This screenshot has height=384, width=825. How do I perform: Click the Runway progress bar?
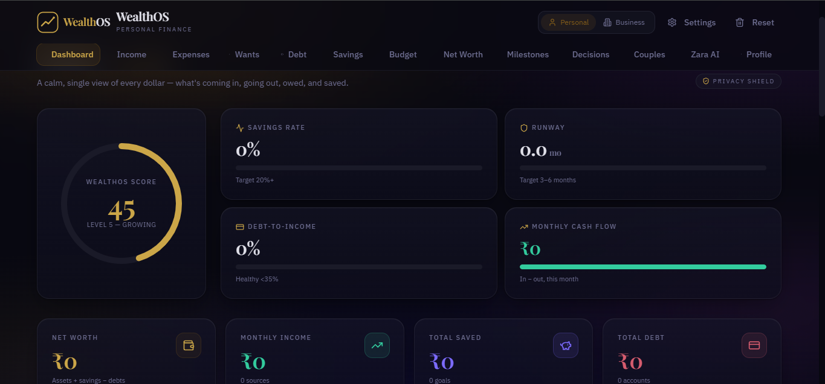[643, 168]
